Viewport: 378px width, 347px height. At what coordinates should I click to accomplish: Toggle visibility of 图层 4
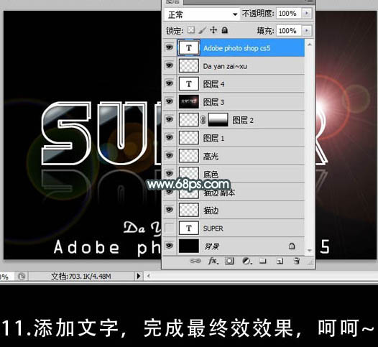coord(169,83)
